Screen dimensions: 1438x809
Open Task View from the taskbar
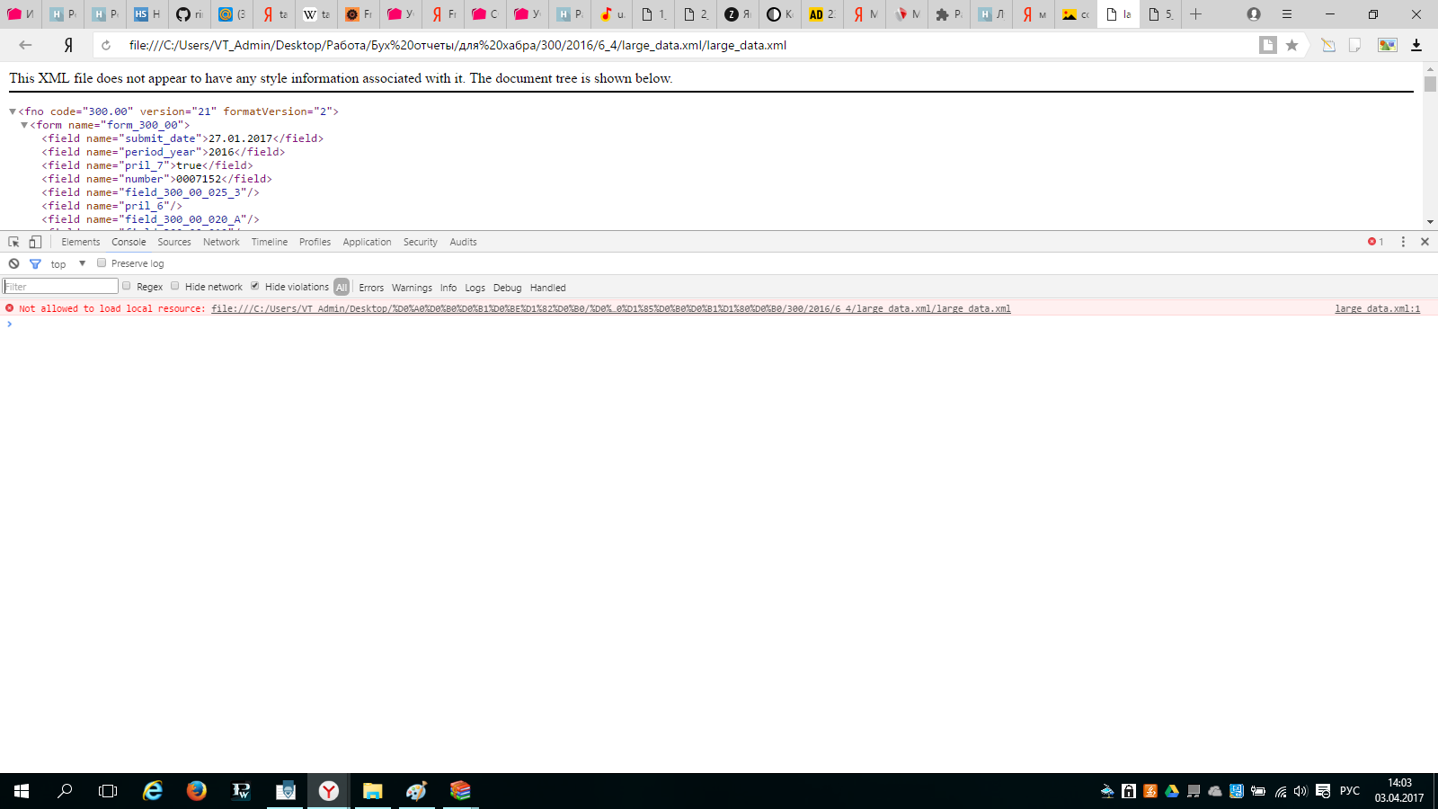[x=108, y=791]
